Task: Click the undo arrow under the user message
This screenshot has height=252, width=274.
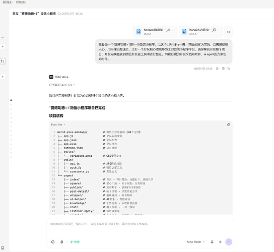Action: point(229,69)
